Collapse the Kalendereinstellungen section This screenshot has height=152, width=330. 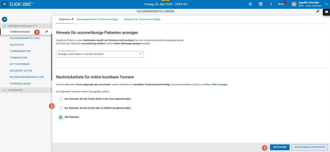5,26
